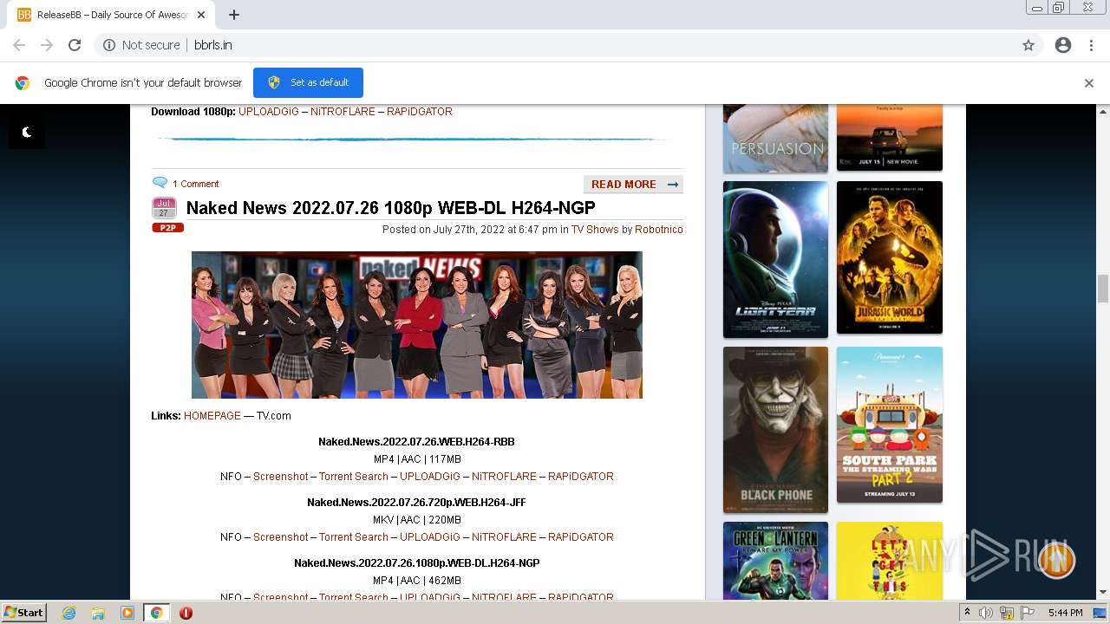Open the Chrome profile avatar icon
The width and height of the screenshot is (1110, 624).
(1063, 45)
